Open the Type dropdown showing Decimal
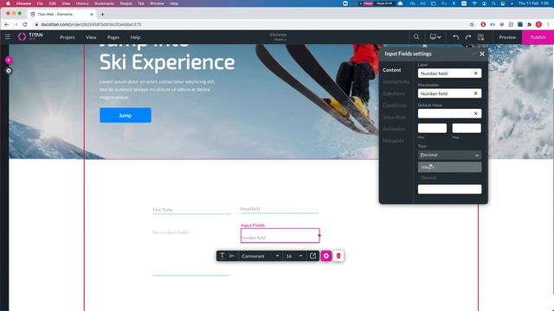This screenshot has width=554, height=311. [449, 155]
